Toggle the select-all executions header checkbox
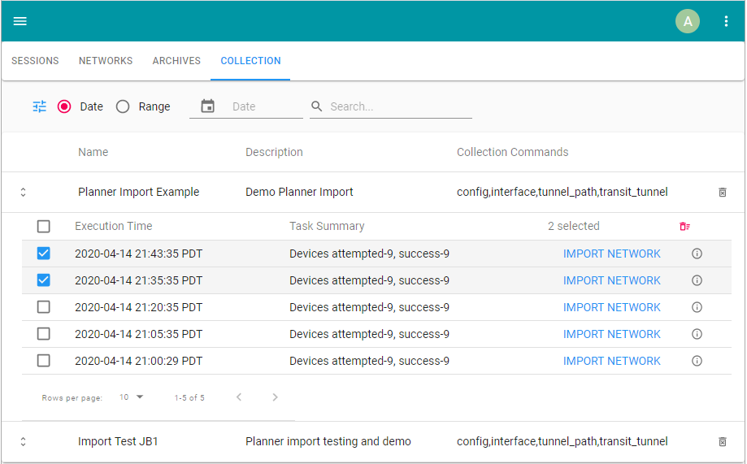Screen dimensions: 747x464 pyautogui.click(x=44, y=227)
